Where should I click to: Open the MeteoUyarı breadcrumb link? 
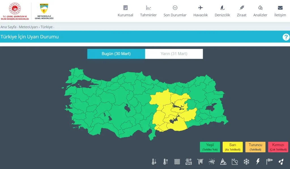(x=28, y=27)
